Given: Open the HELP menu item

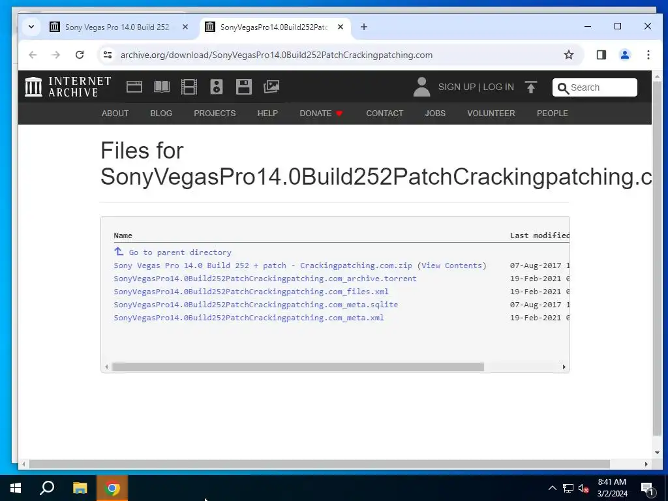Looking at the screenshot, I should [267, 114].
